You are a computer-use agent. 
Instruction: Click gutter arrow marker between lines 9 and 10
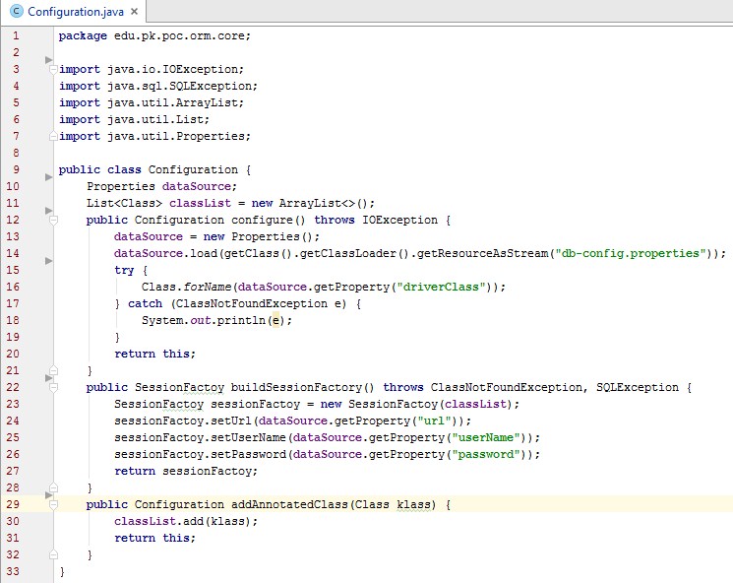pos(48,177)
